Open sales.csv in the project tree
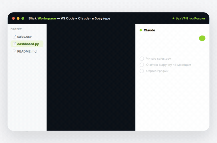 pos(25,37)
